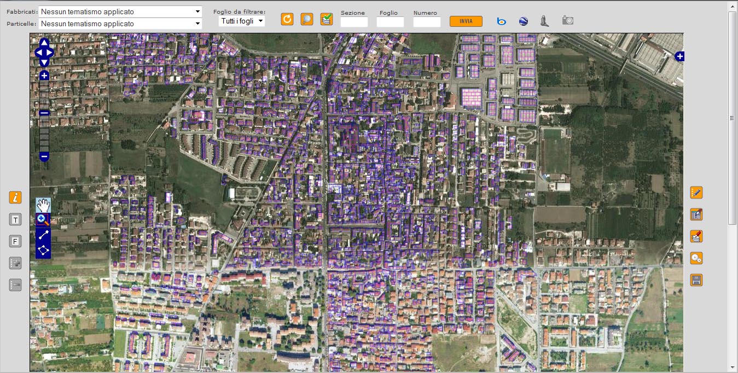
Task: Zoom out with the bottom minus button
Action: coord(44,156)
